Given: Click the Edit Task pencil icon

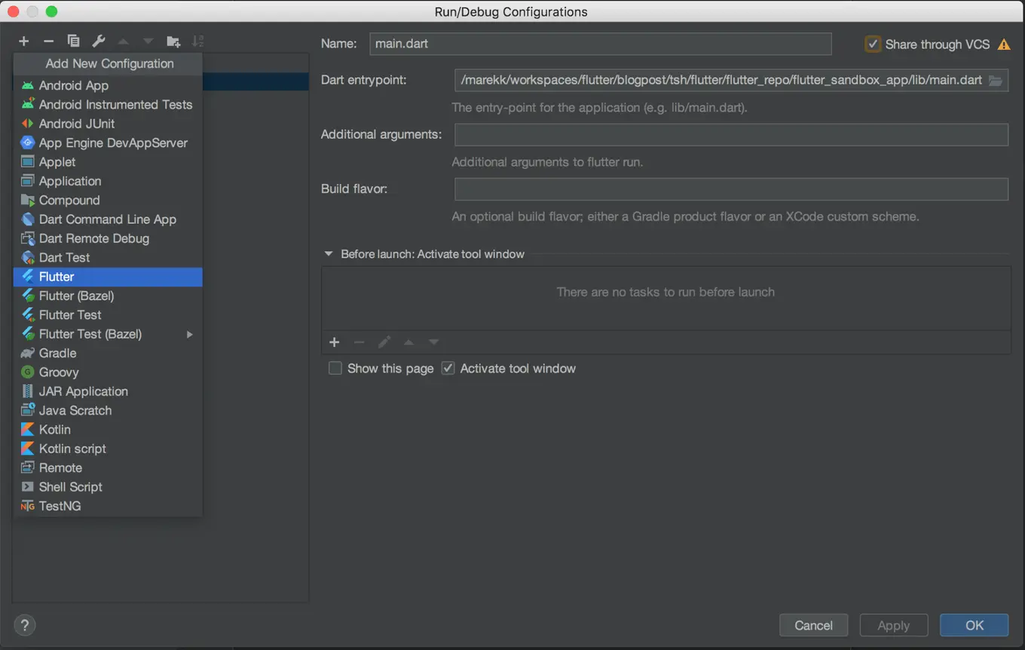Looking at the screenshot, I should pyautogui.click(x=384, y=342).
